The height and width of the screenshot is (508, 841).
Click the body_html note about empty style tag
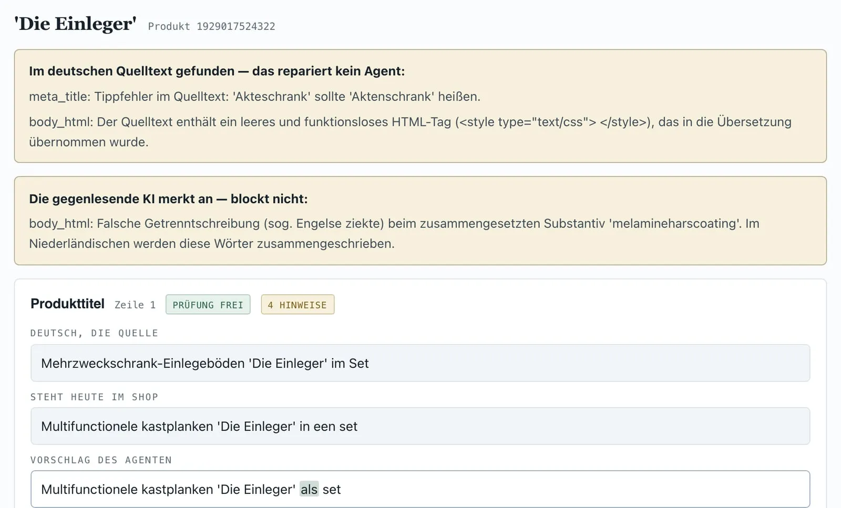click(410, 132)
